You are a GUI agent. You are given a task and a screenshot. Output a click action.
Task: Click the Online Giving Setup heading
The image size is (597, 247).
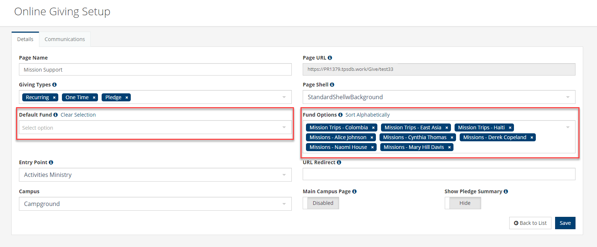point(62,12)
